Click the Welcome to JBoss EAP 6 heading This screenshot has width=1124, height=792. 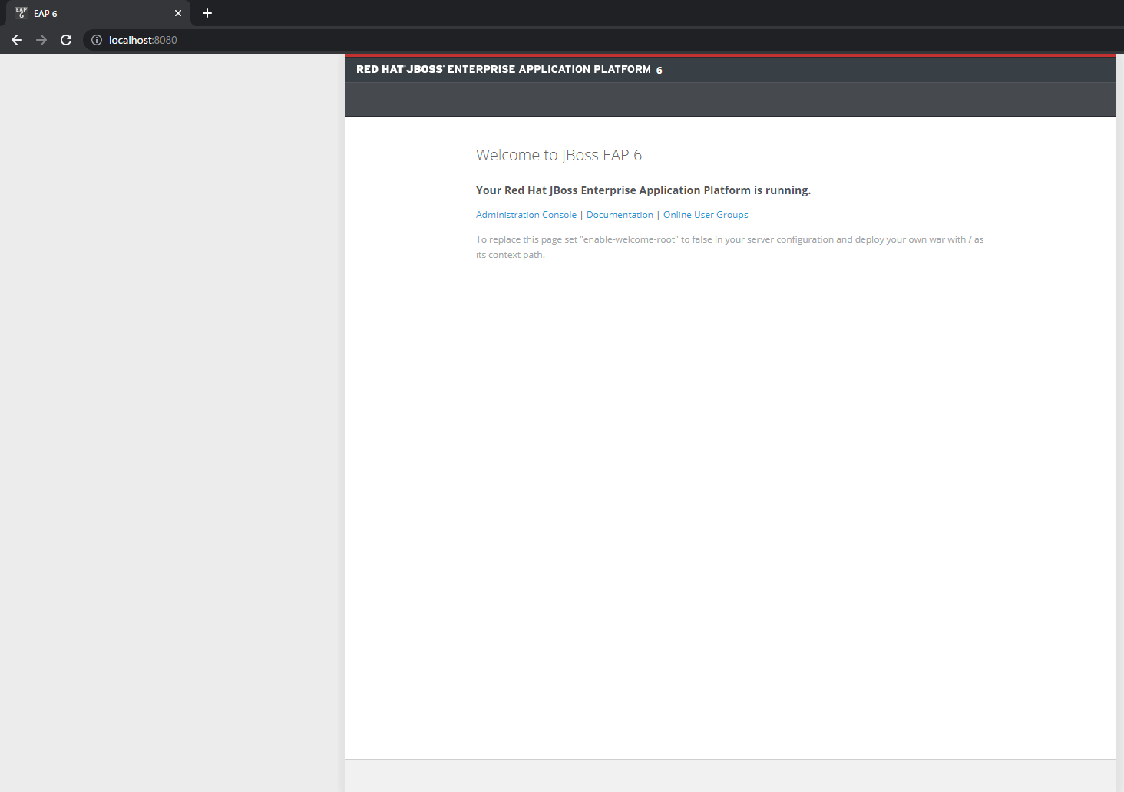pyautogui.click(x=559, y=155)
